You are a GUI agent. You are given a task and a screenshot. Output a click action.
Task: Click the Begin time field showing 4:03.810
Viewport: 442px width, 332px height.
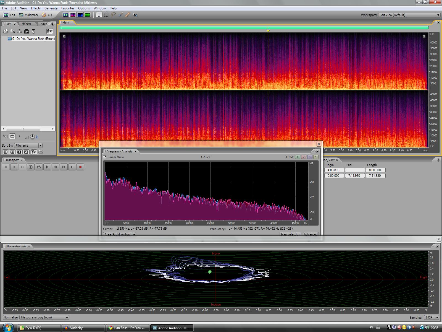334,170
